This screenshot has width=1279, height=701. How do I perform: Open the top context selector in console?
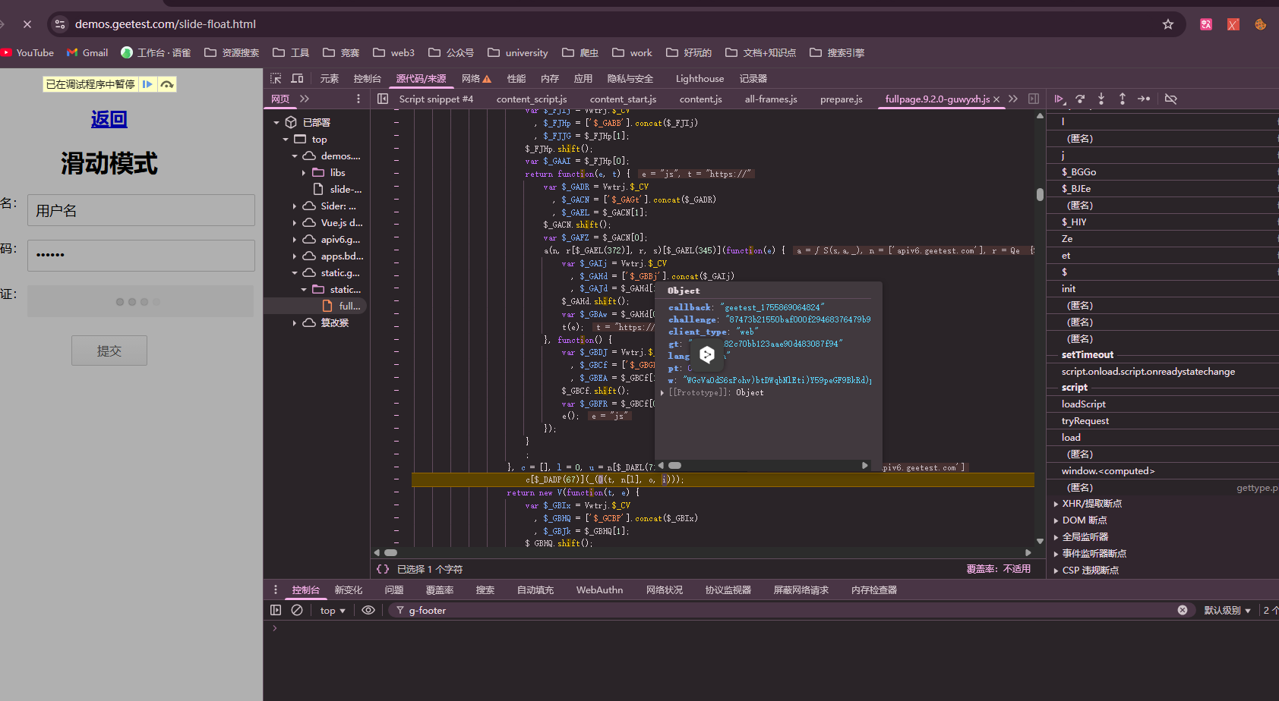(333, 610)
